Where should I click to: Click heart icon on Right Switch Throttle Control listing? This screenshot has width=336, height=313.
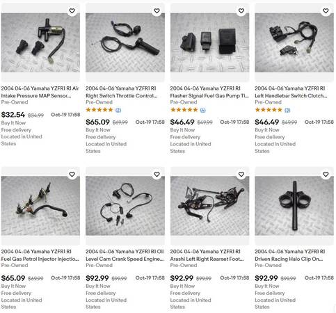[x=157, y=11]
